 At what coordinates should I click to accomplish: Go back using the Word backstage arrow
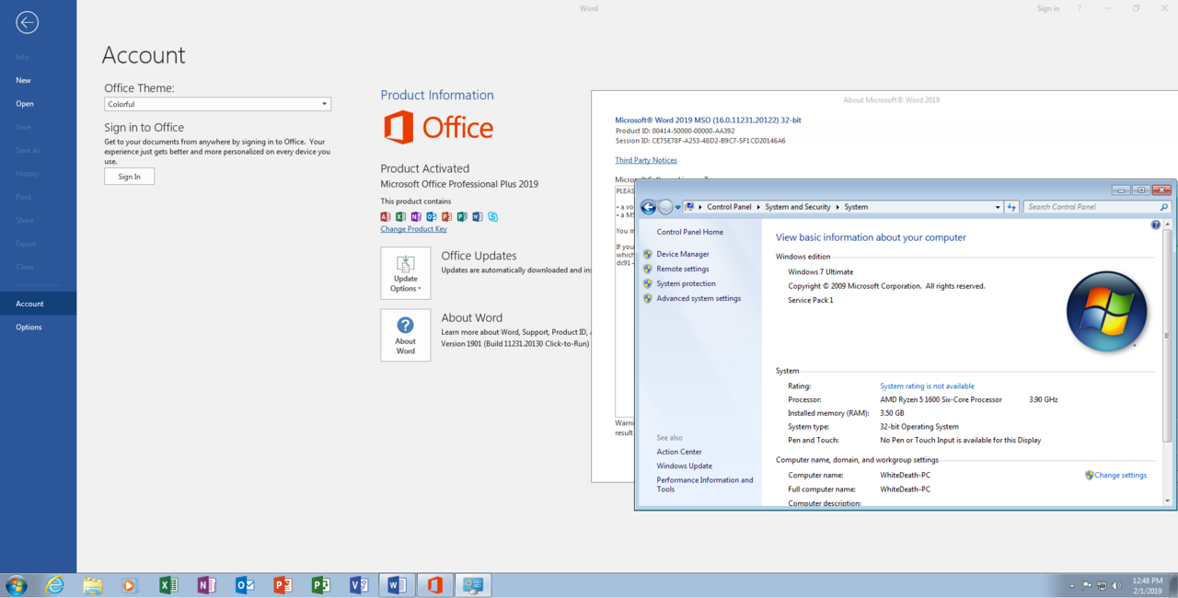(x=27, y=22)
